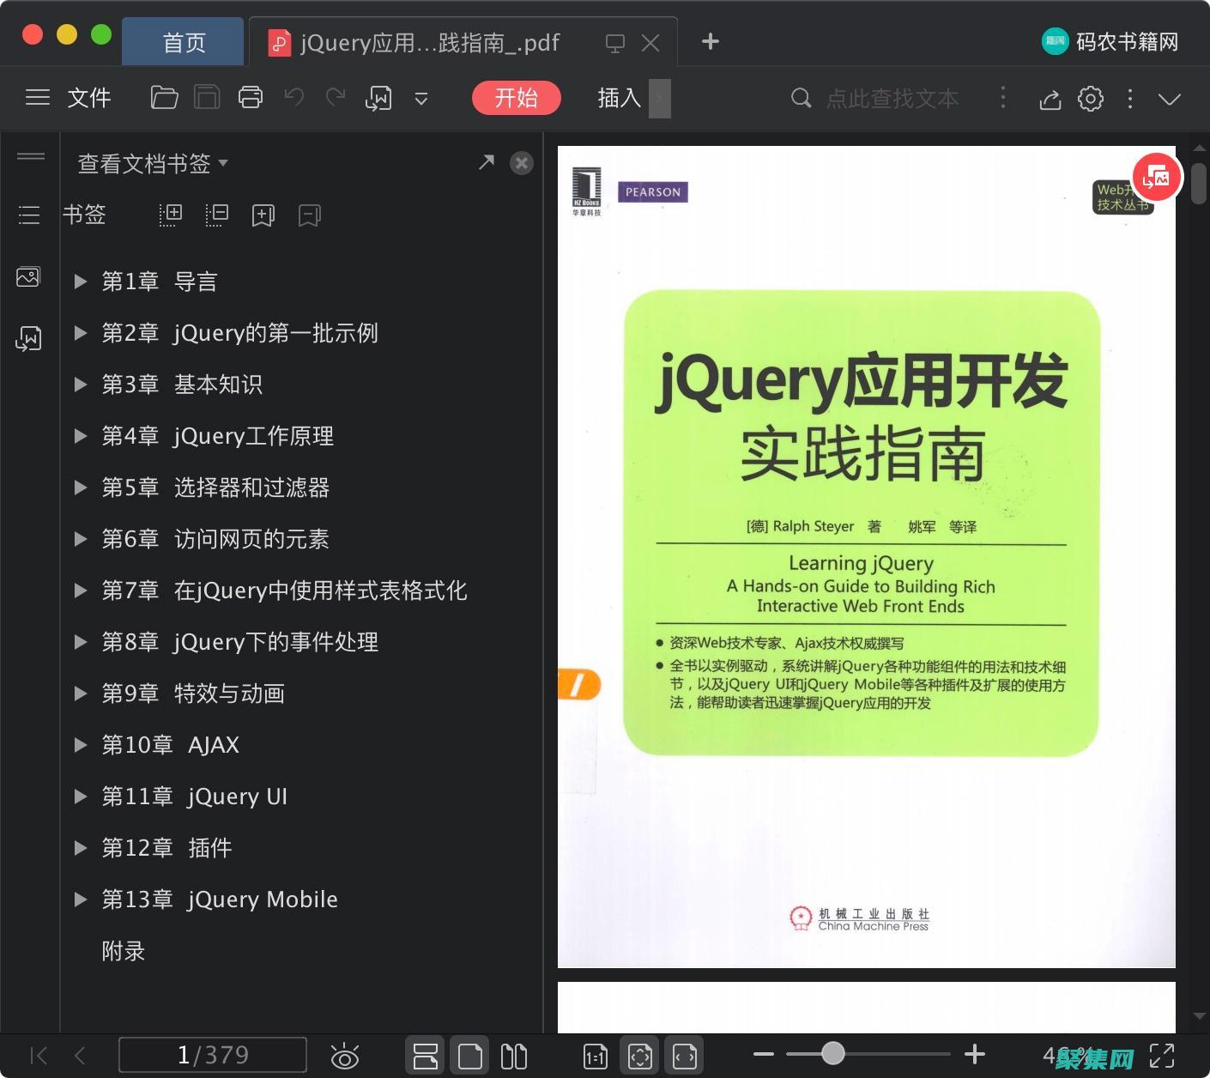The width and height of the screenshot is (1210, 1078).
Task: Switch to the 插入 ribbon tab
Action: pyautogui.click(x=617, y=98)
